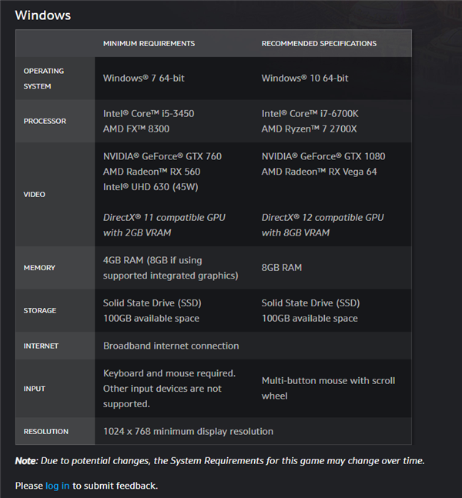Click the "log in" link
The width and height of the screenshot is (462, 498).
pyautogui.click(x=57, y=486)
